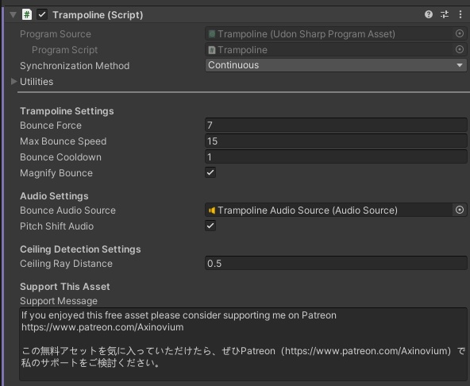The height and width of the screenshot is (386, 470).
Task: Click the Synchronization Method label
Action: point(75,66)
